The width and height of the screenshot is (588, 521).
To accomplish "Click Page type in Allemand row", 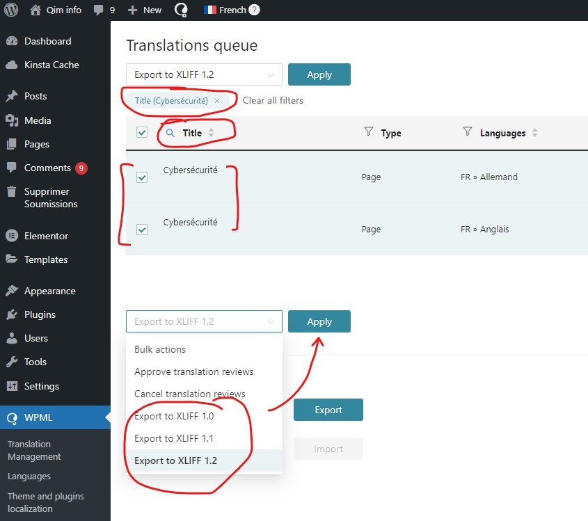I will [x=371, y=177].
